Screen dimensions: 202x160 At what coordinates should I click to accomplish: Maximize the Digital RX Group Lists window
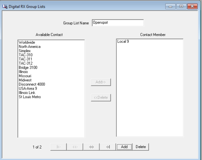[x=181, y=6]
